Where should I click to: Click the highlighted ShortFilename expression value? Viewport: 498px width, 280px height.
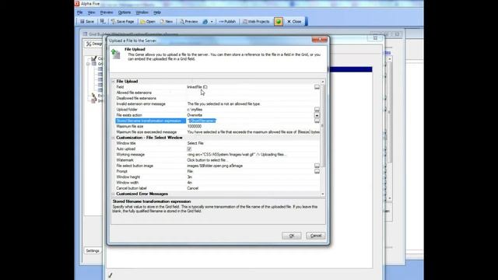[x=202, y=121]
